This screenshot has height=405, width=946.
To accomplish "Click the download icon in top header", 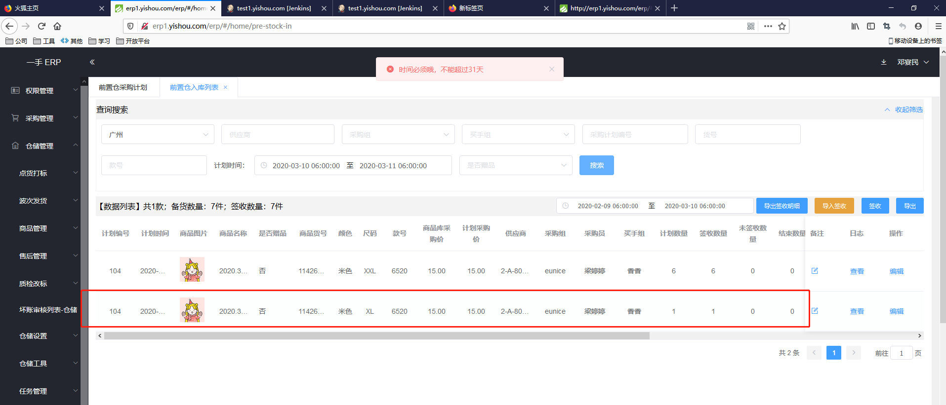I will point(884,62).
